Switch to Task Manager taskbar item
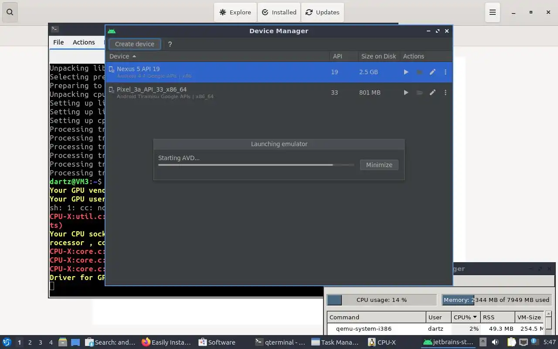This screenshot has height=349, width=558. click(336, 342)
